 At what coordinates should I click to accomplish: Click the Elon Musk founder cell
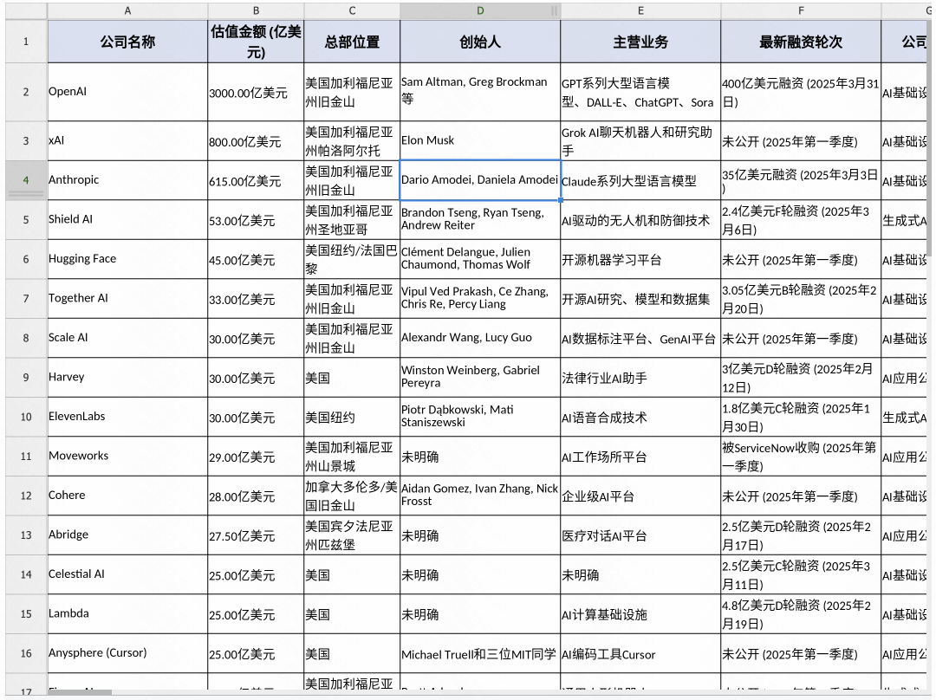pyautogui.click(x=480, y=141)
